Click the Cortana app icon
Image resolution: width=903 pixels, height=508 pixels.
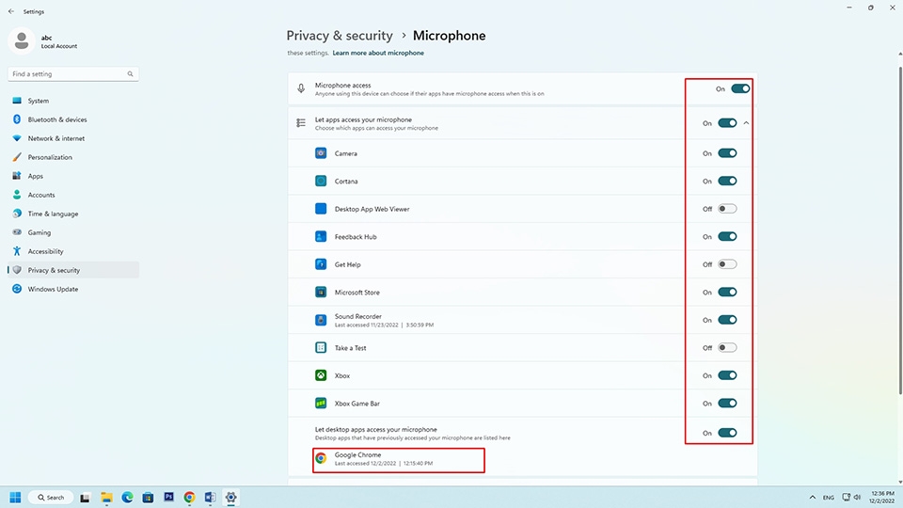click(321, 181)
